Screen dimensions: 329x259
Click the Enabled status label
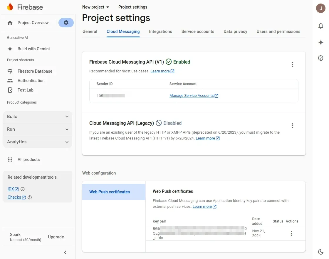click(182, 62)
